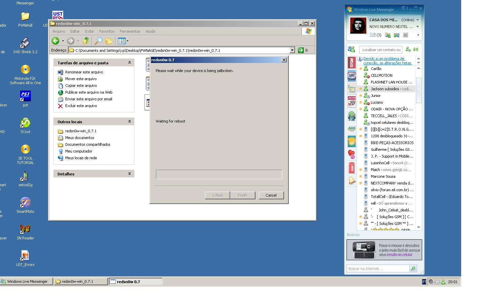Open PWNAGE folder on desktop

tap(25, 20)
